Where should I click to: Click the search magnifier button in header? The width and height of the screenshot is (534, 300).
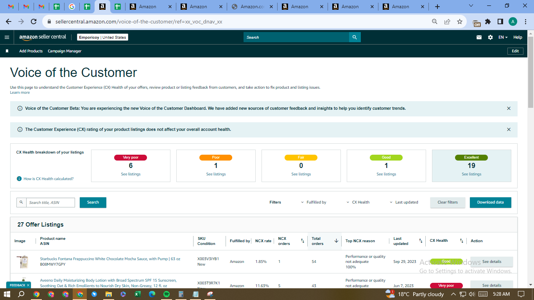pos(355,37)
